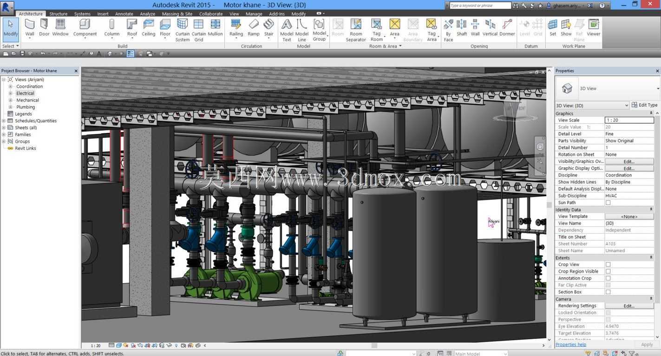Switch to the Insert tab
Viewport: 661px width, 356px height.
[x=103, y=14]
